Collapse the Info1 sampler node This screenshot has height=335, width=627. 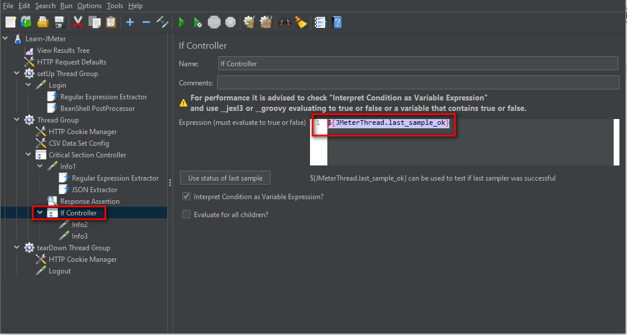pyautogui.click(x=40, y=166)
